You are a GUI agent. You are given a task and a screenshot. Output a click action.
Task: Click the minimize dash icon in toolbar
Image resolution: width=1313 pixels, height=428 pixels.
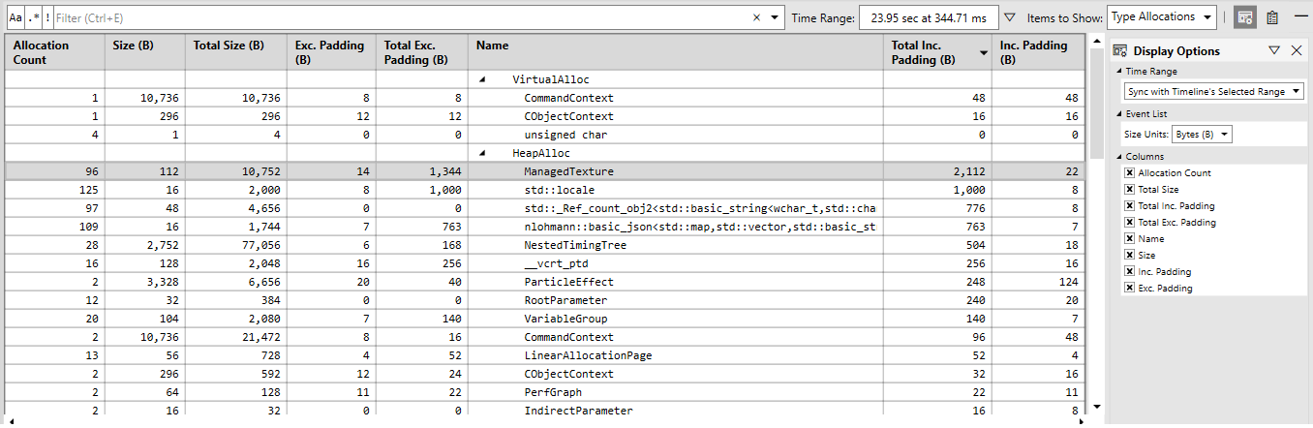coord(1300,16)
